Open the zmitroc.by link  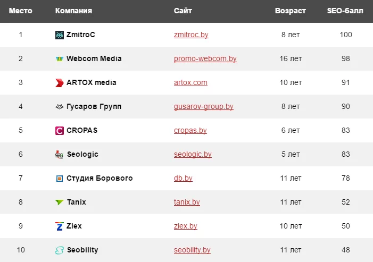point(191,35)
